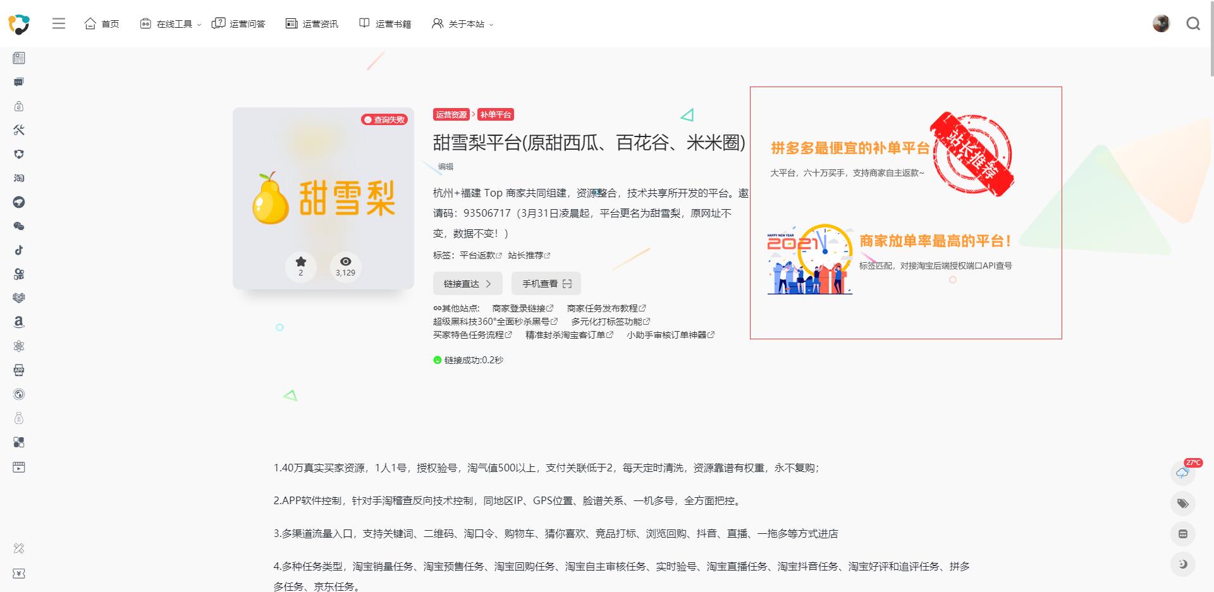This screenshot has width=1214, height=592.
Task: Open the TikTok Douyin sidebar icon
Action: tap(19, 250)
